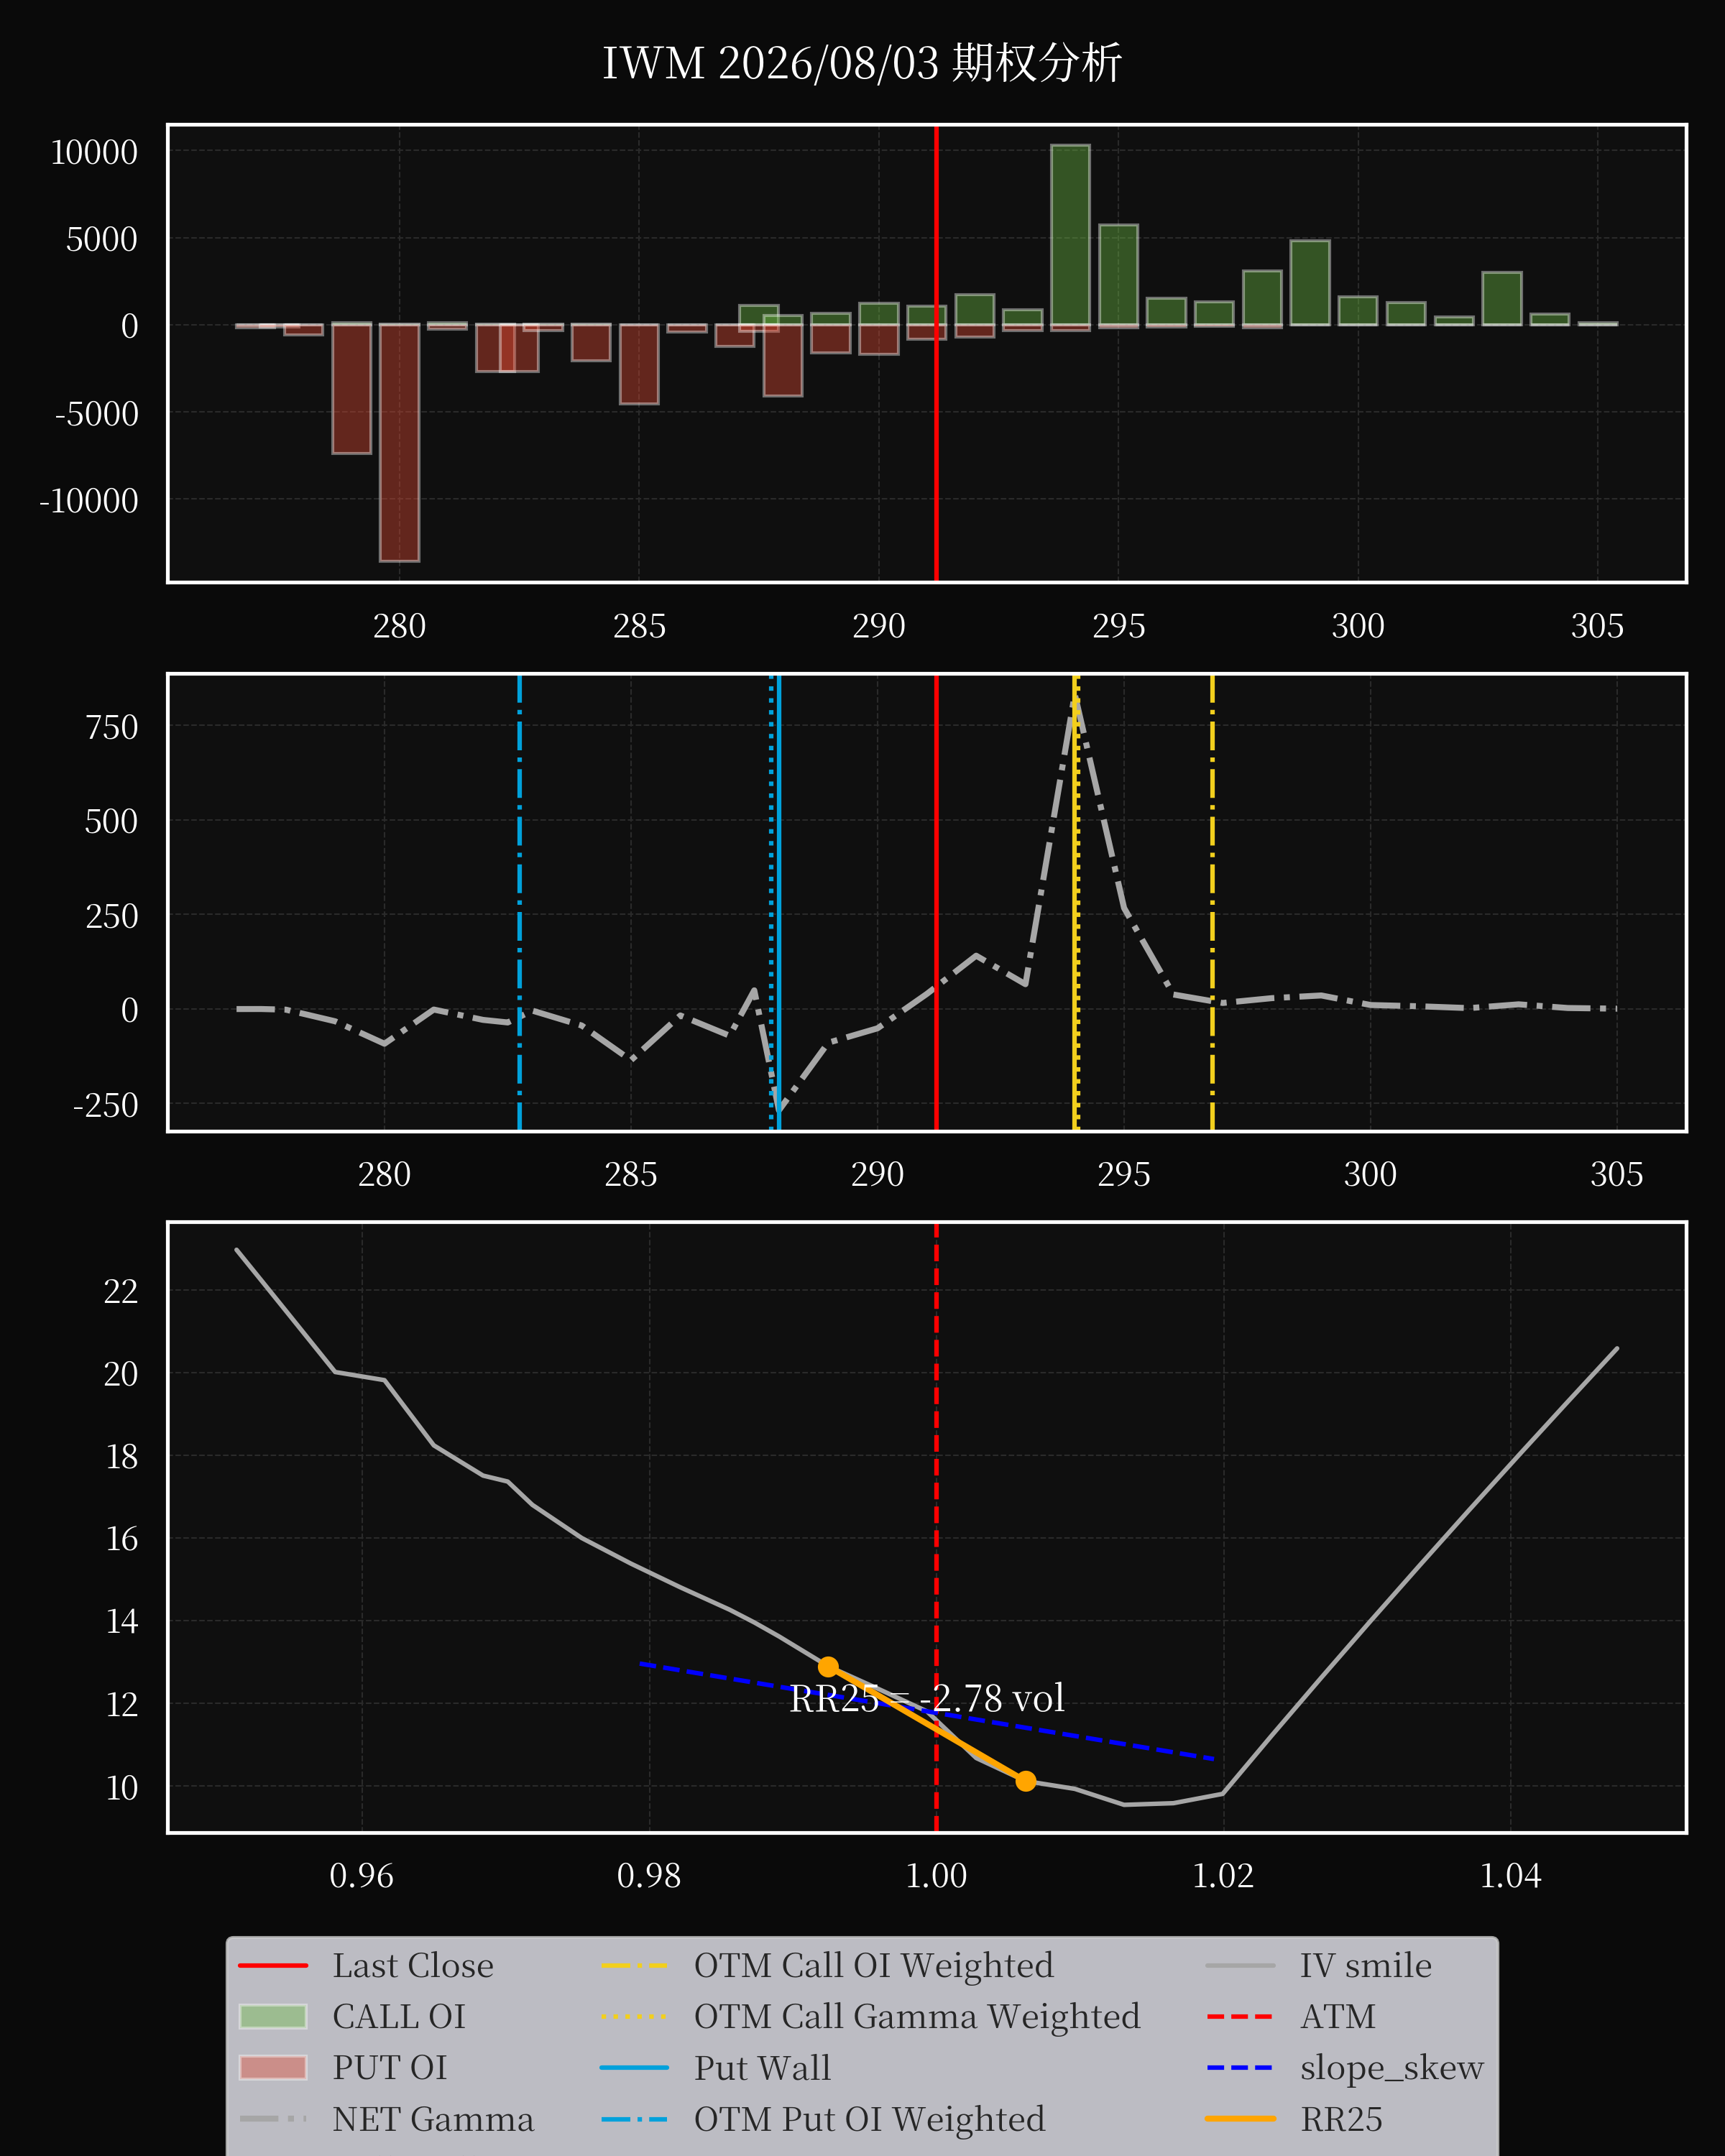This screenshot has height=2156, width=1725.
Task: Click the 1.04 x-axis label in IV chart
Action: (x=1510, y=1875)
